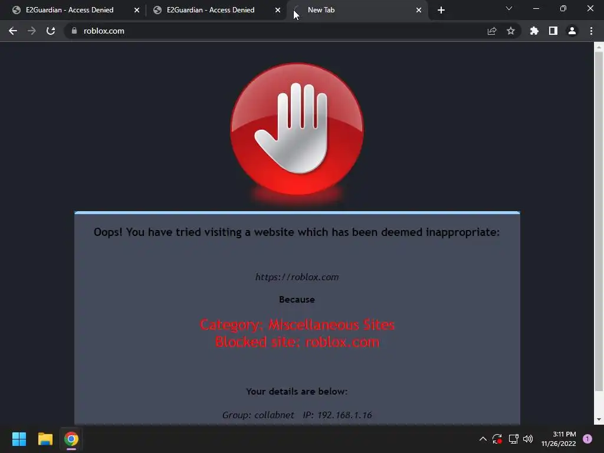Screen dimensions: 604x453
Task: View site information via lock icon
Action: pos(74,31)
